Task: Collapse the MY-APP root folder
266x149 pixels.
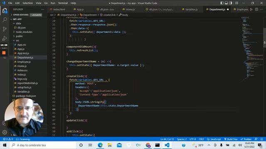Action: pyautogui.click(x=17, y=19)
